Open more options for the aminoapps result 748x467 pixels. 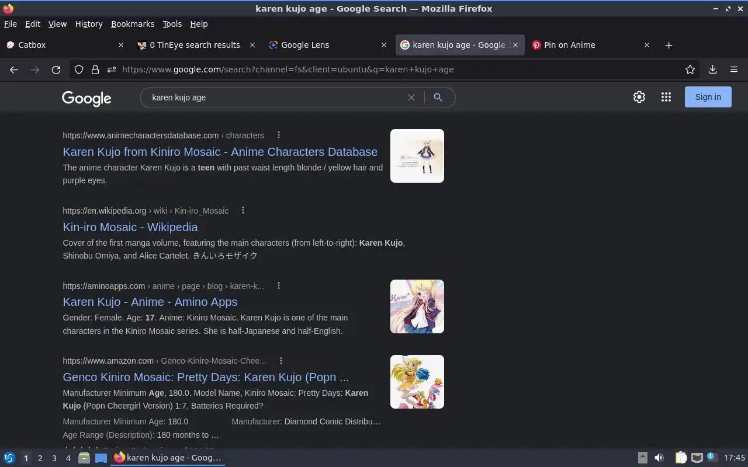point(279,285)
